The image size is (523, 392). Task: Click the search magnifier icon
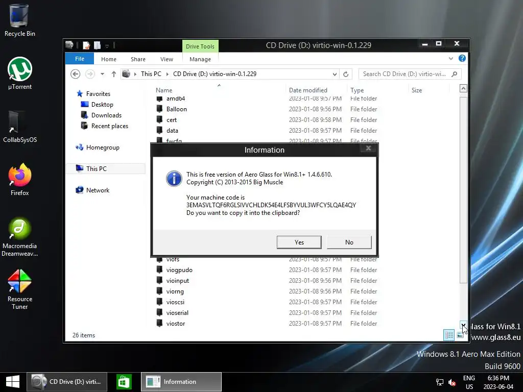(454, 74)
